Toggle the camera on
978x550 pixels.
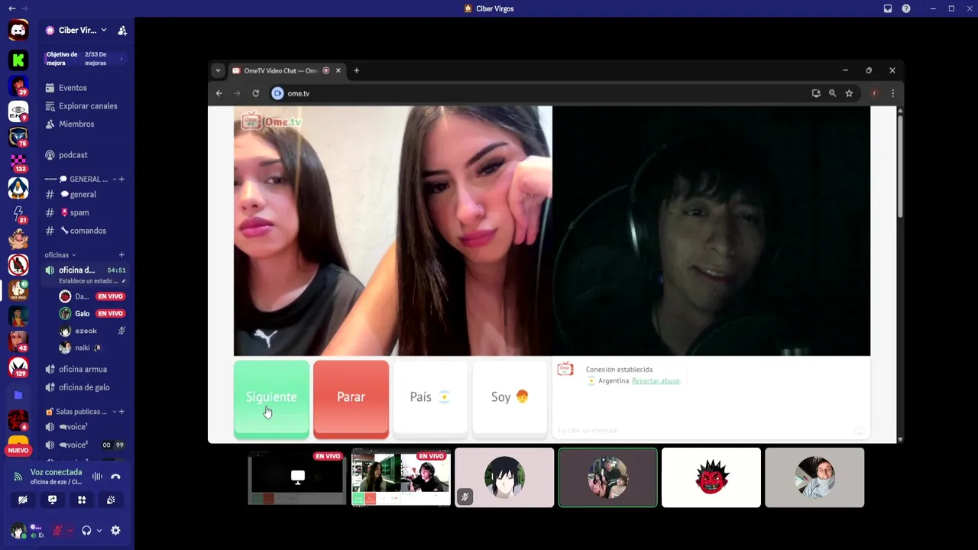click(23, 500)
